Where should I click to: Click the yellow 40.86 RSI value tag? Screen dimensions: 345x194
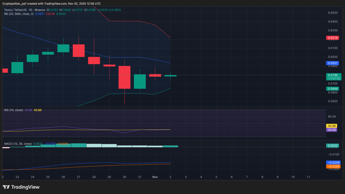click(x=332, y=126)
